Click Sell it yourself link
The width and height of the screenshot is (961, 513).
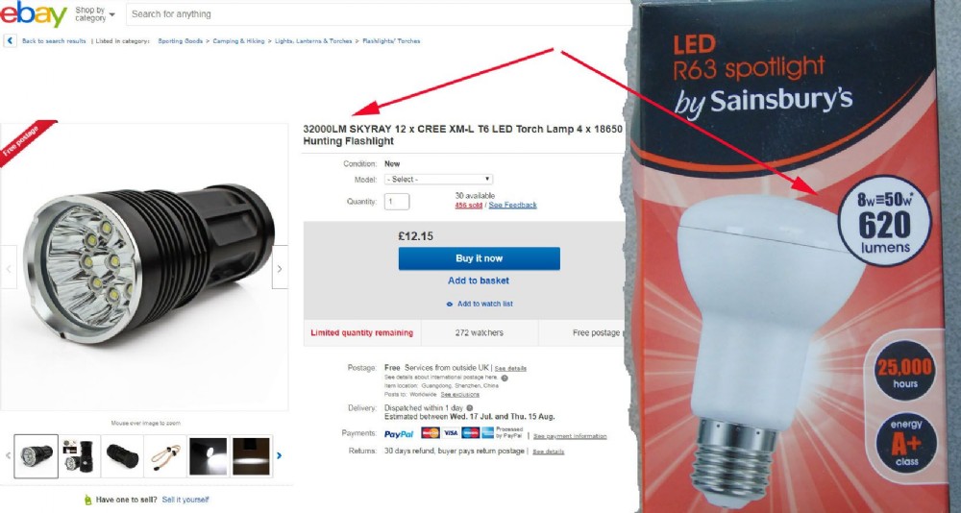(x=185, y=500)
